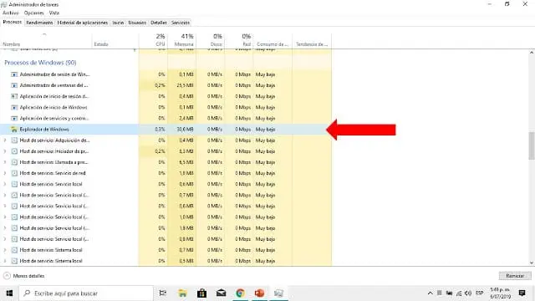Expand Host de servicio: Llamada a pro... row
Viewport: 535px width, 301px height.
click(x=5, y=162)
